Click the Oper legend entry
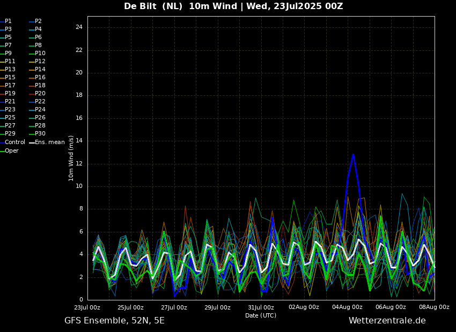The image size is (456, 332). pyautogui.click(x=11, y=151)
